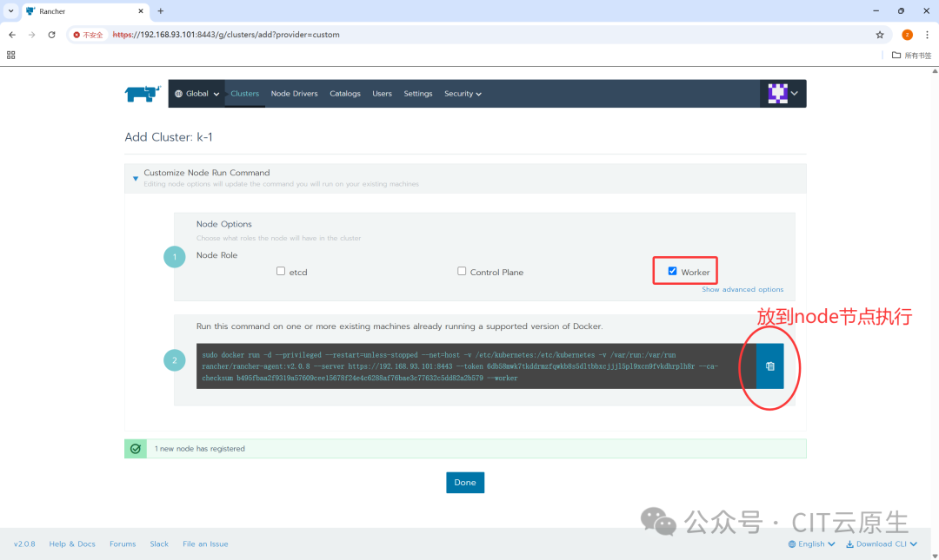Open the Forums link
The width and height of the screenshot is (939, 560).
123,544
